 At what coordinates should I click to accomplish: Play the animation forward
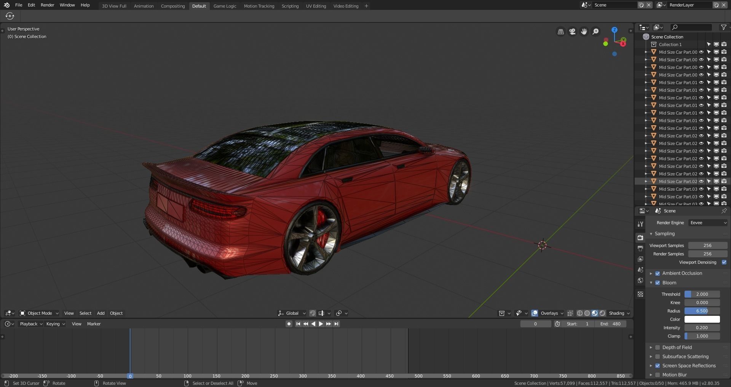321,324
